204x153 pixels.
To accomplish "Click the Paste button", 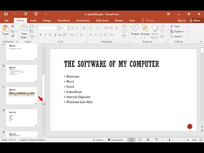I will [6, 30].
